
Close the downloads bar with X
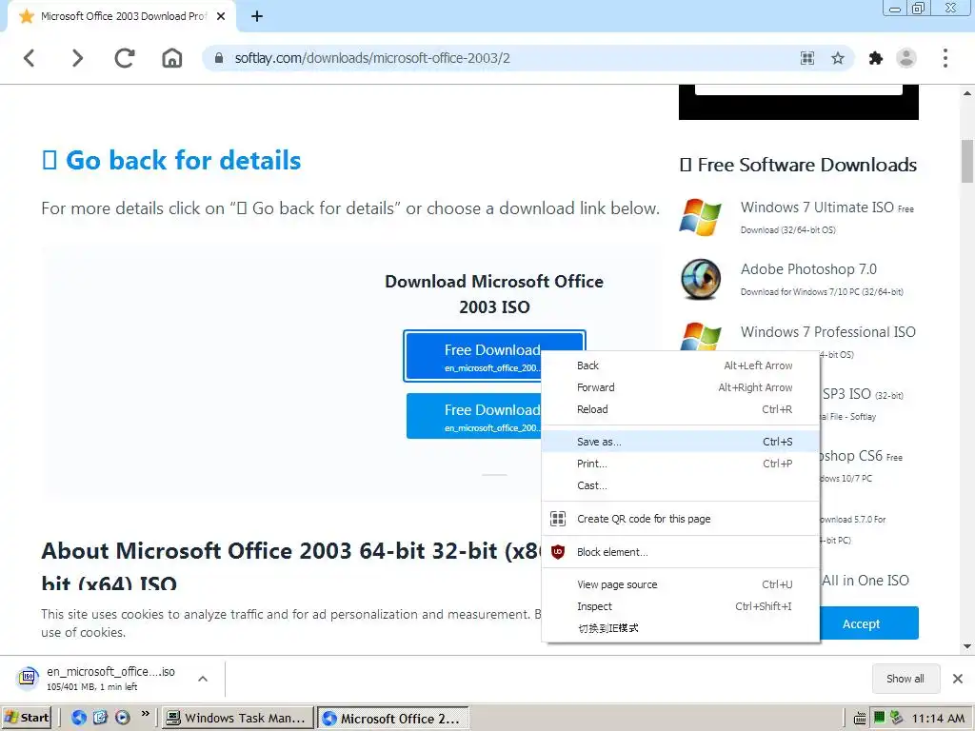pyautogui.click(x=958, y=679)
